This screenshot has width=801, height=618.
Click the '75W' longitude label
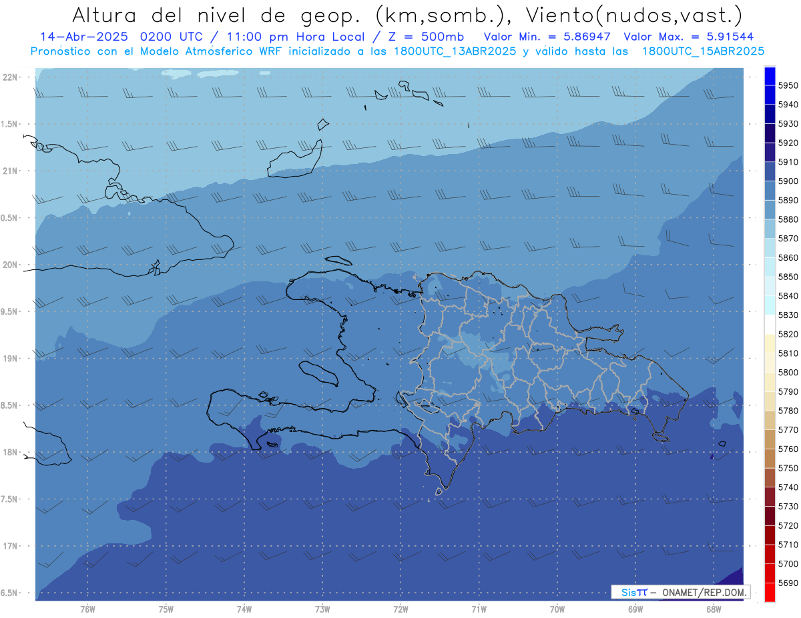tap(166, 609)
